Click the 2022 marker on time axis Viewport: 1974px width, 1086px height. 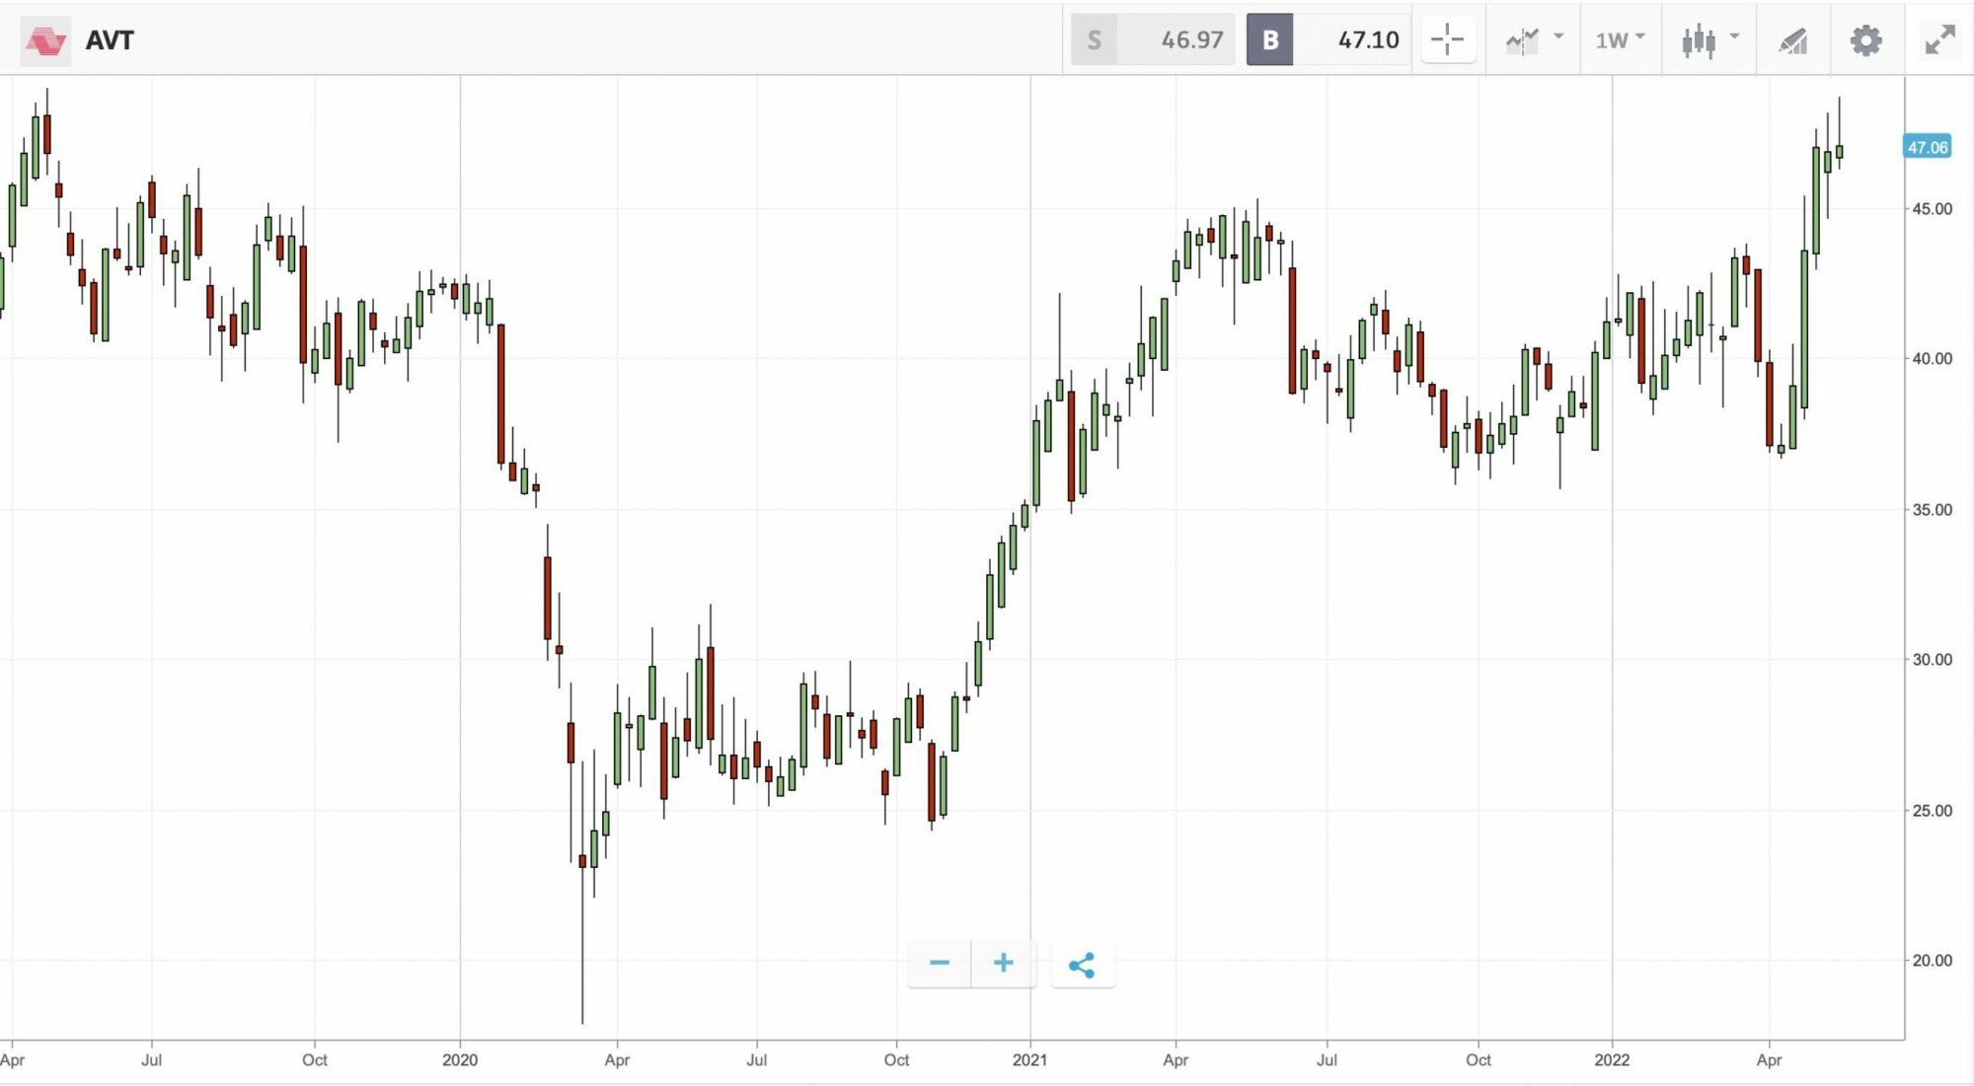tap(1612, 1060)
